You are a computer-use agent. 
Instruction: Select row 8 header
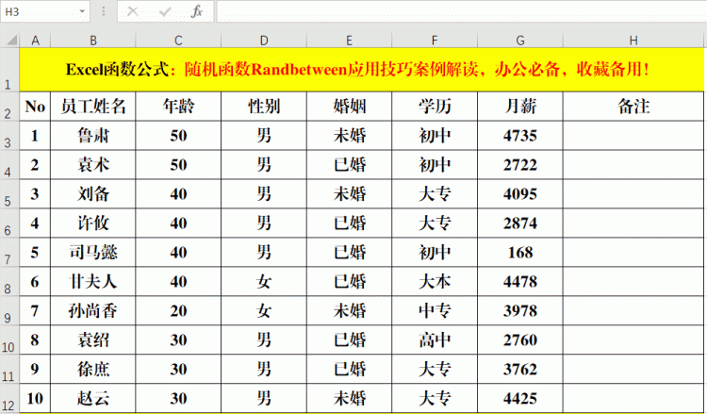click(9, 281)
